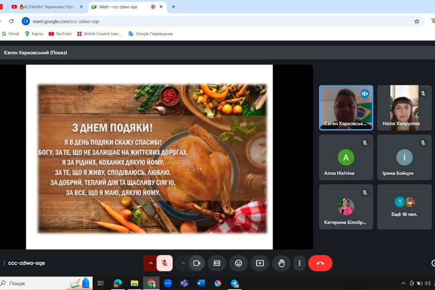The width and height of the screenshot is (435, 290).
Task: Open the YouTube bookmark
Action: [x=60, y=33]
